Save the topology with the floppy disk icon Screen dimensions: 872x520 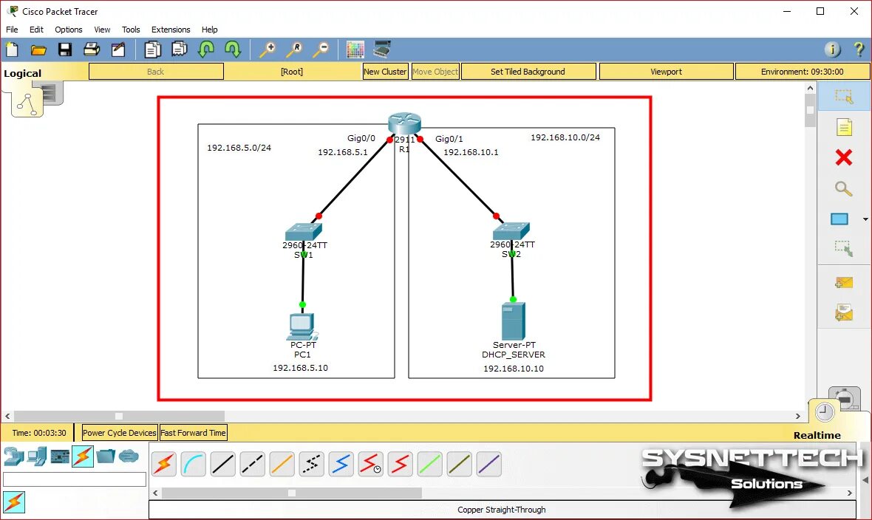[x=65, y=49]
